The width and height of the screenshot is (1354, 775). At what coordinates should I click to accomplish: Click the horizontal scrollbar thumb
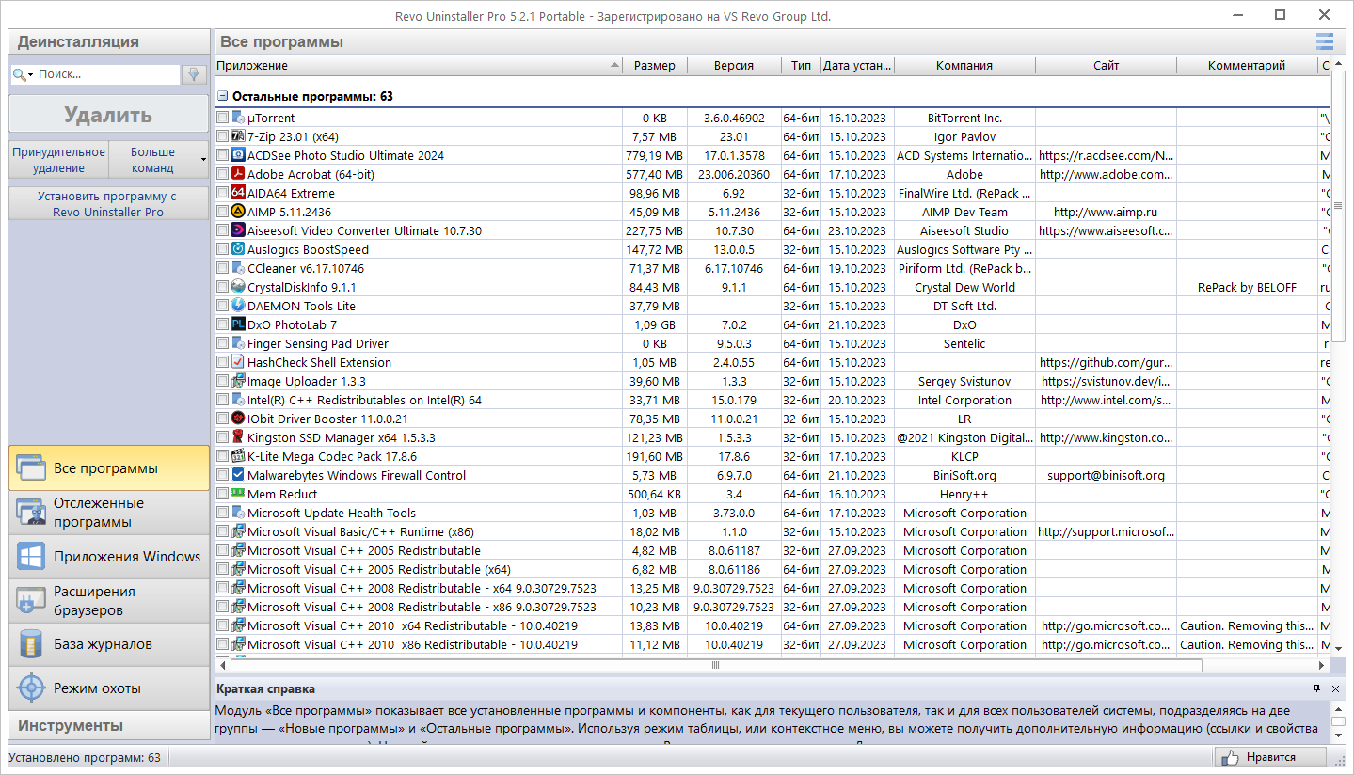716,665
